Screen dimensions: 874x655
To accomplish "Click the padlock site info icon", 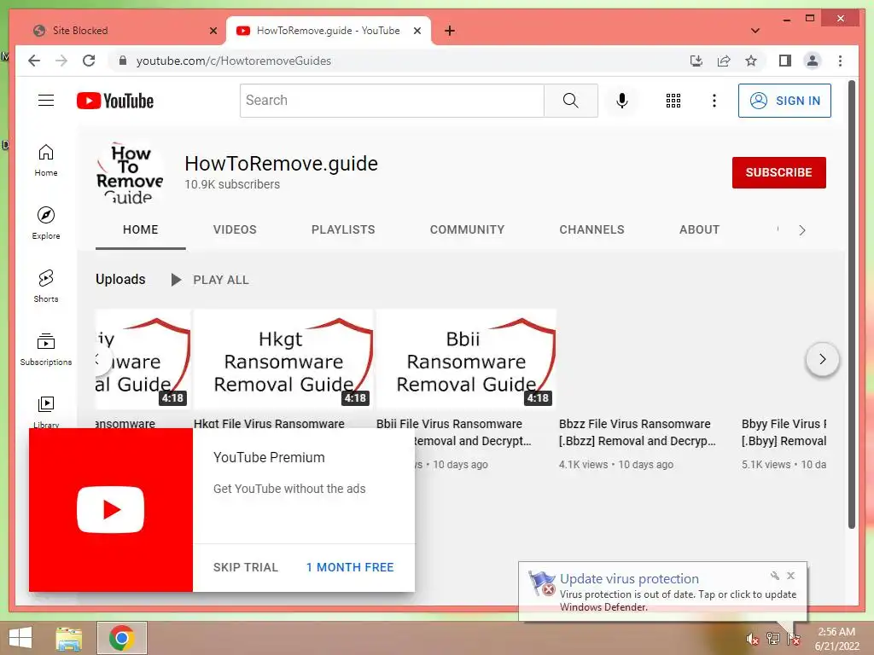I will point(123,61).
